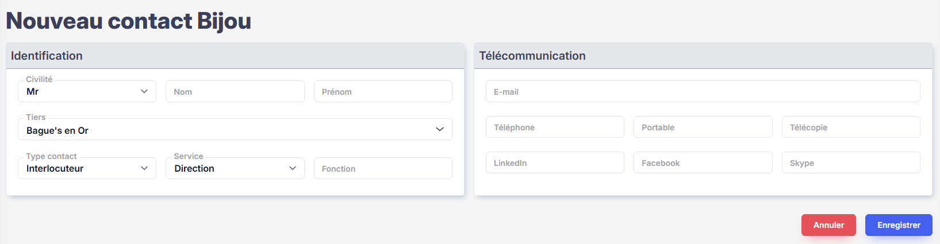Click the Nom input field

coord(235,92)
